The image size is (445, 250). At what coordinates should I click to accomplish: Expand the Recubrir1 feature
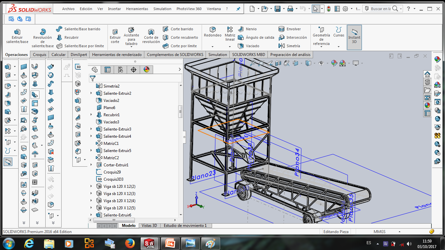pyautogui.click(x=91, y=115)
